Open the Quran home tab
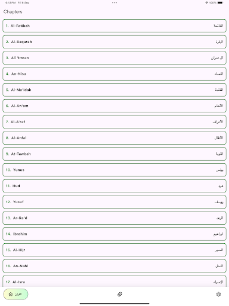This screenshot has height=306, width=229. pyautogui.click(x=16, y=294)
